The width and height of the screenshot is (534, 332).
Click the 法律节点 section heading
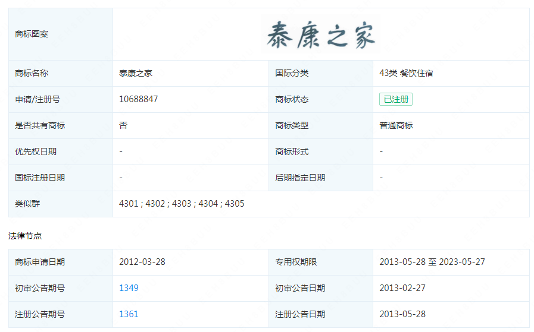25,236
